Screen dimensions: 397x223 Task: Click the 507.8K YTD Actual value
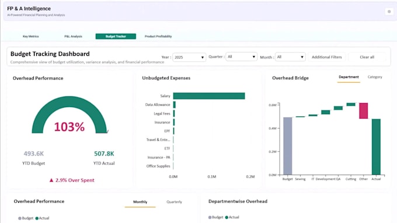pyautogui.click(x=104, y=154)
